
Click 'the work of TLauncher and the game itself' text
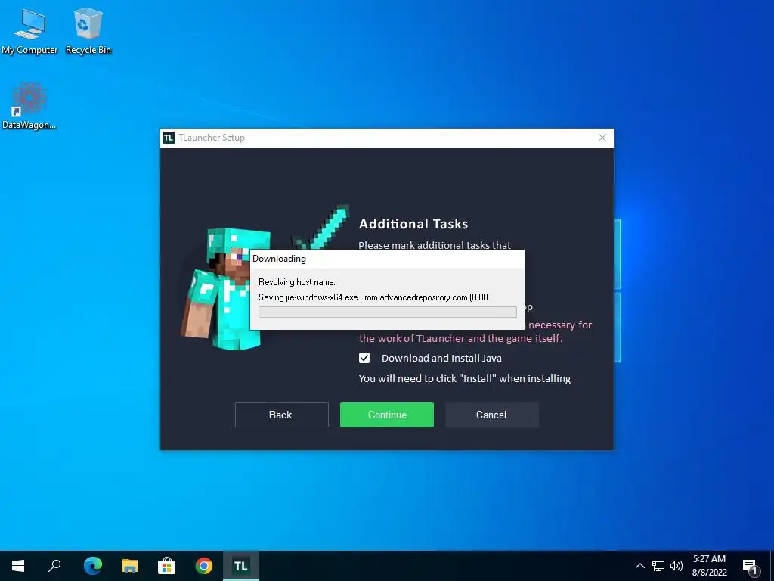tap(460, 338)
